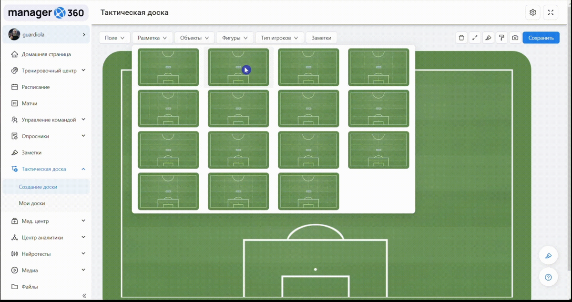Click the house icon for Домашняя страница

coord(14,54)
